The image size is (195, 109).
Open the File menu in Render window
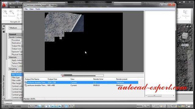coord(26,9)
